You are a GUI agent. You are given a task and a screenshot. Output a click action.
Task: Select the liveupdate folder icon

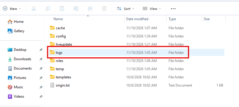52,44
